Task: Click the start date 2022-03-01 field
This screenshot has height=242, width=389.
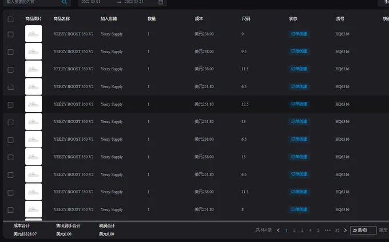Action: (91, 2)
